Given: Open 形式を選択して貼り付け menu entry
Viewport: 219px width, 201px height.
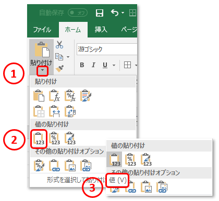Looking at the screenshot, I should tap(76, 180).
